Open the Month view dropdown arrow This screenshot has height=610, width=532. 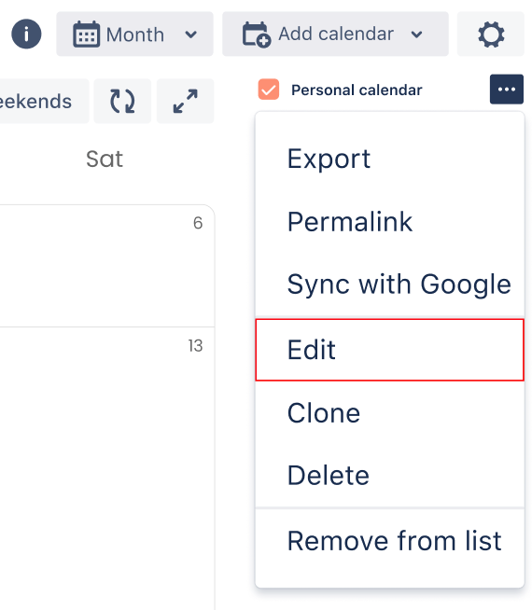click(x=190, y=35)
